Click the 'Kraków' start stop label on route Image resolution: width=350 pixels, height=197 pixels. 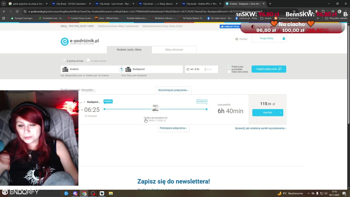point(108,101)
